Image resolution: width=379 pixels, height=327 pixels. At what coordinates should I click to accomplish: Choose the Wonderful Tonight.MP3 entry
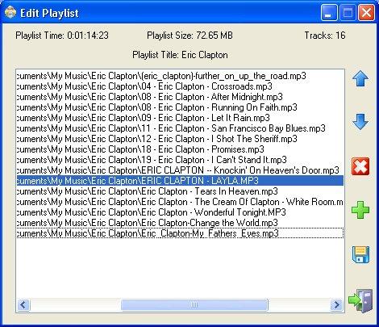coord(180,212)
